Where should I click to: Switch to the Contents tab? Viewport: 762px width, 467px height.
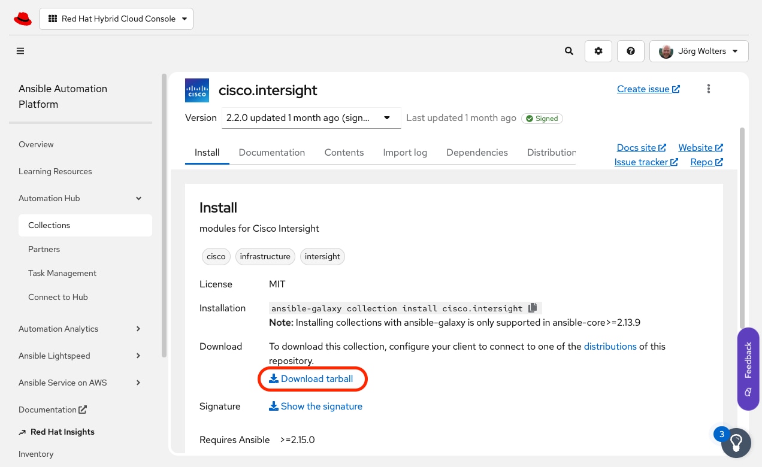coord(344,153)
